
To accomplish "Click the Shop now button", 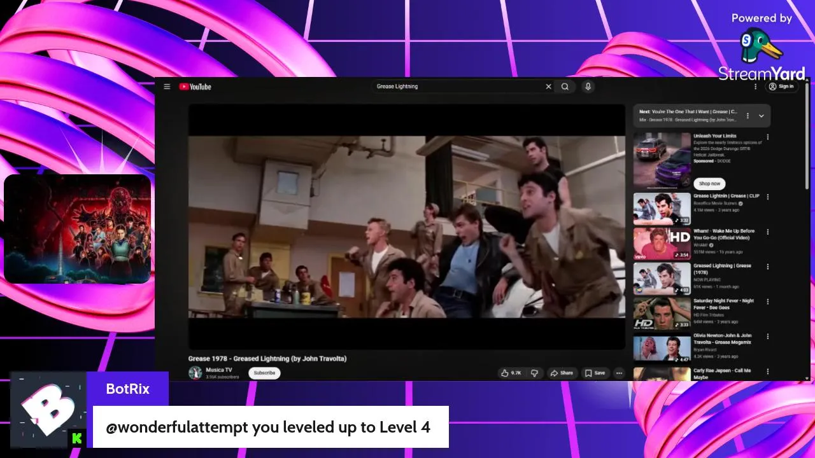I will [709, 183].
